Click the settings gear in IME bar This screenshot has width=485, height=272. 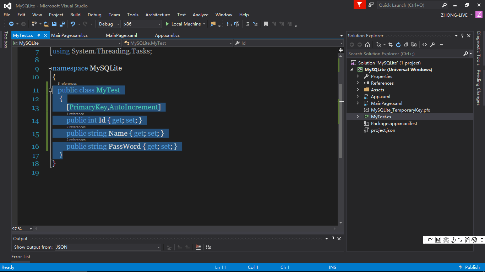[x=475, y=240]
